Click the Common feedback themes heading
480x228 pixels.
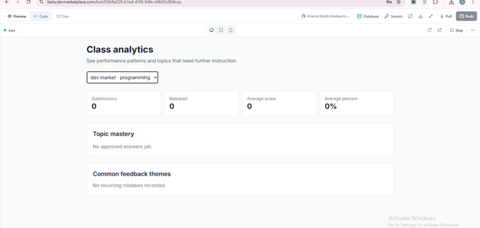coord(132,174)
